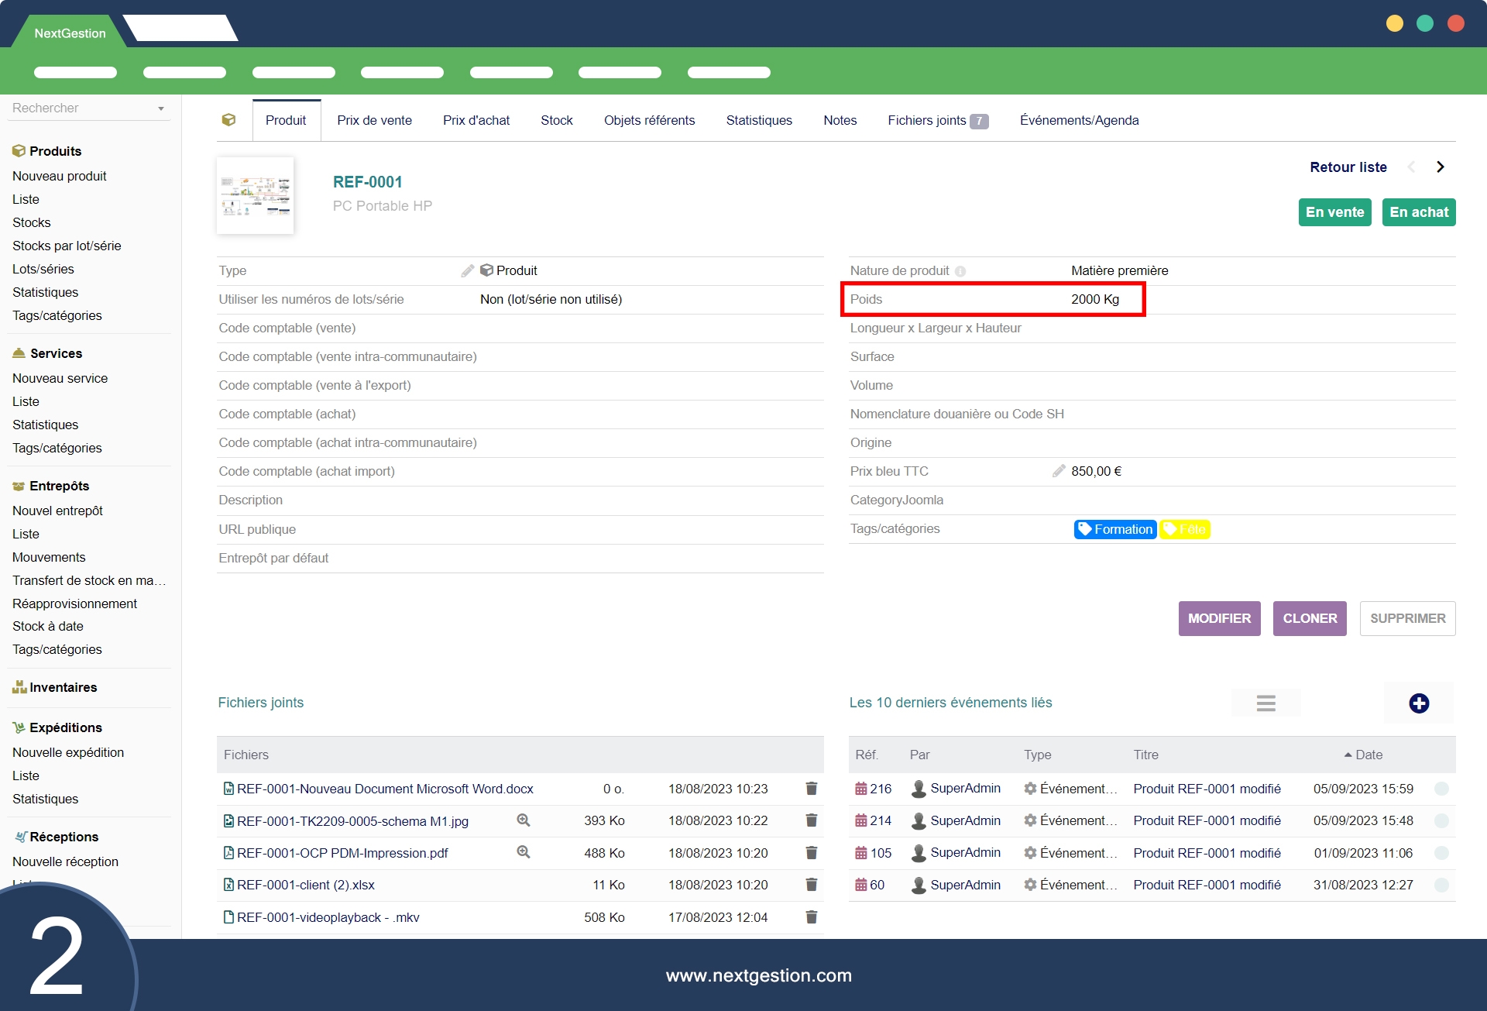Preview the schema M1.jpg with magnifier
This screenshot has width=1487, height=1011.
524,820
